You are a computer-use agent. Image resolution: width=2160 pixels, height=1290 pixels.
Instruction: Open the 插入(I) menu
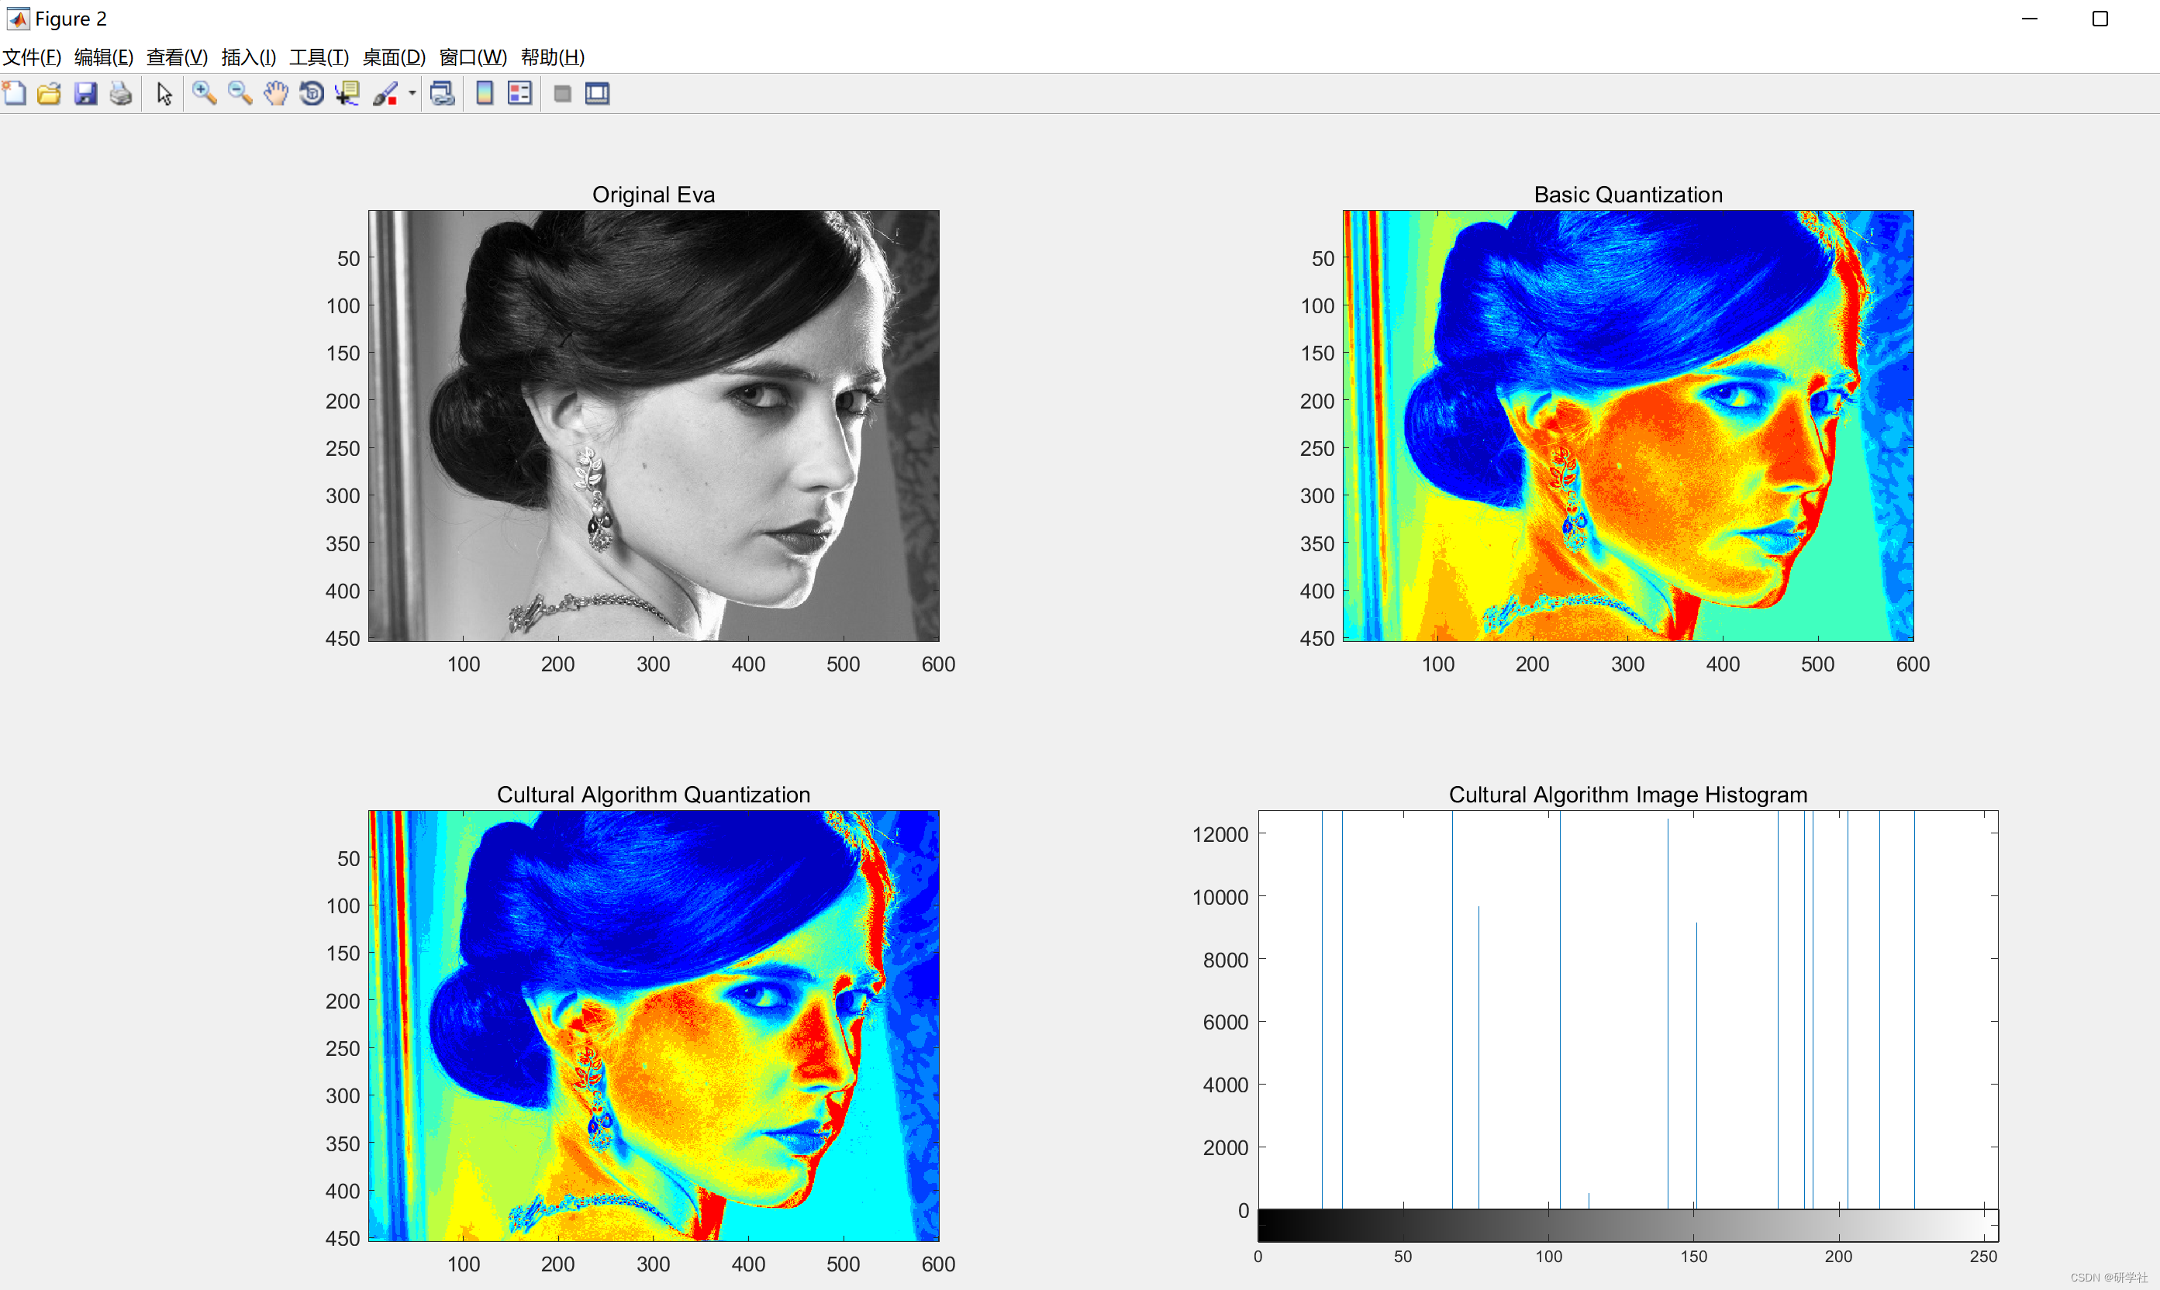click(249, 57)
